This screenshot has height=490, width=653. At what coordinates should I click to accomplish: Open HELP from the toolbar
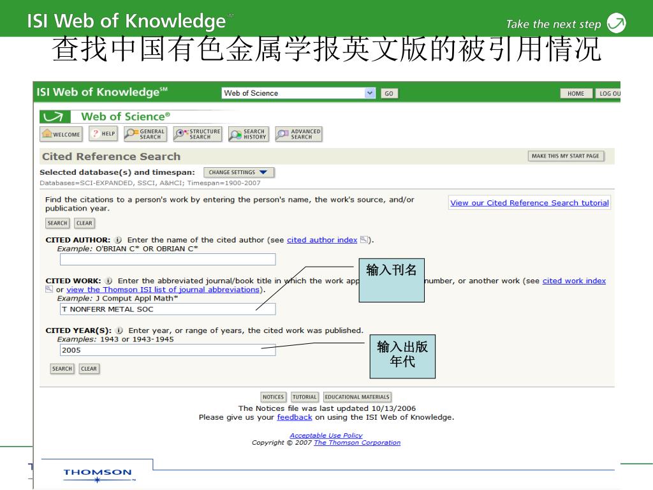(x=103, y=134)
